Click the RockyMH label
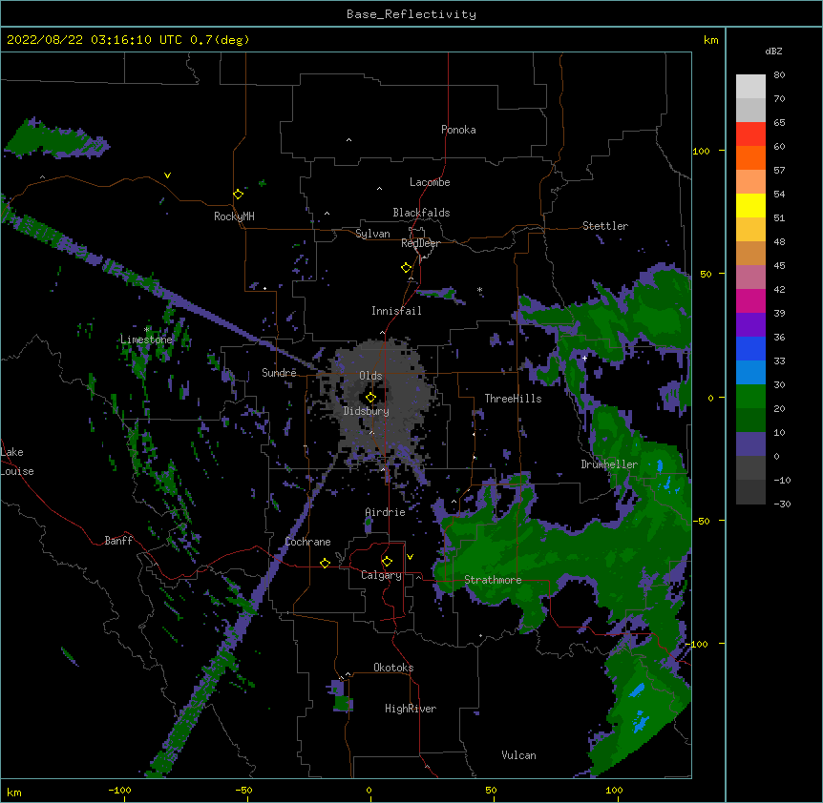 pyautogui.click(x=234, y=216)
